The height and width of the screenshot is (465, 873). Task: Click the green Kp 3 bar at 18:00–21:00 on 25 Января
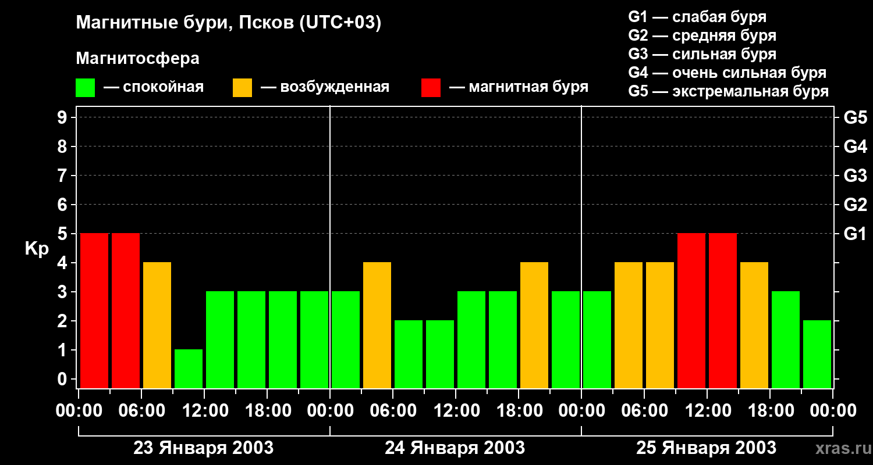coord(786,339)
